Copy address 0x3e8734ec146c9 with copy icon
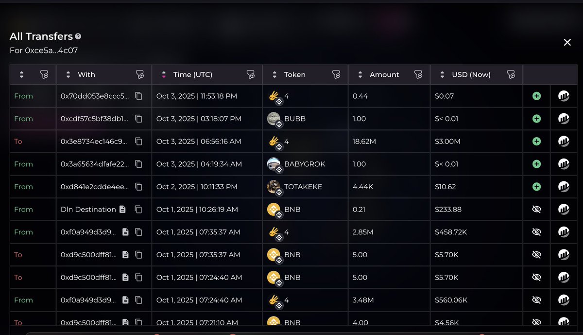583x335 pixels. pos(139,141)
